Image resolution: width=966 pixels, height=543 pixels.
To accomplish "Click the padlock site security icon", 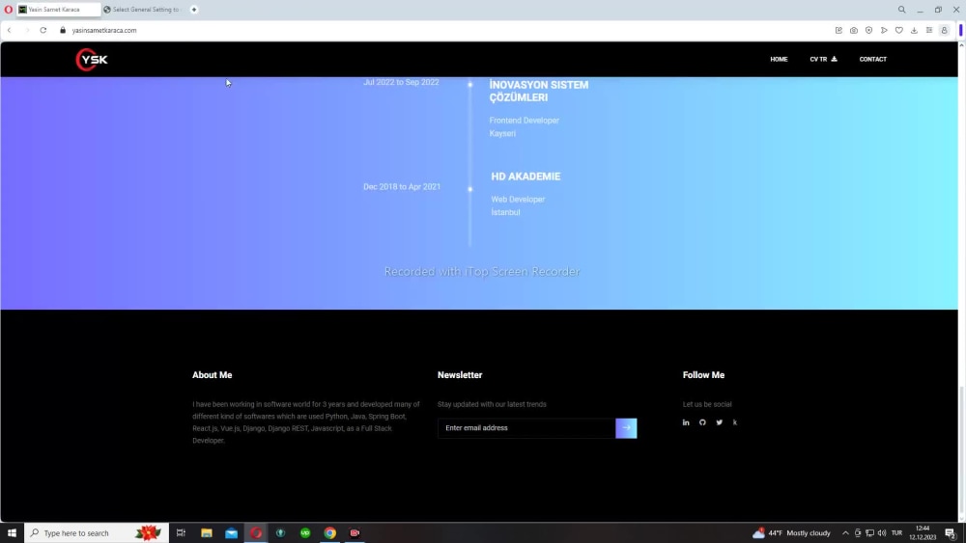I will click(x=63, y=30).
